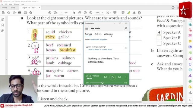Image resolution: width=193 pixels, height=108 pixels.
Task: Dismiss the Not finding everything notice
Action: pyautogui.click(x=125, y=48)
